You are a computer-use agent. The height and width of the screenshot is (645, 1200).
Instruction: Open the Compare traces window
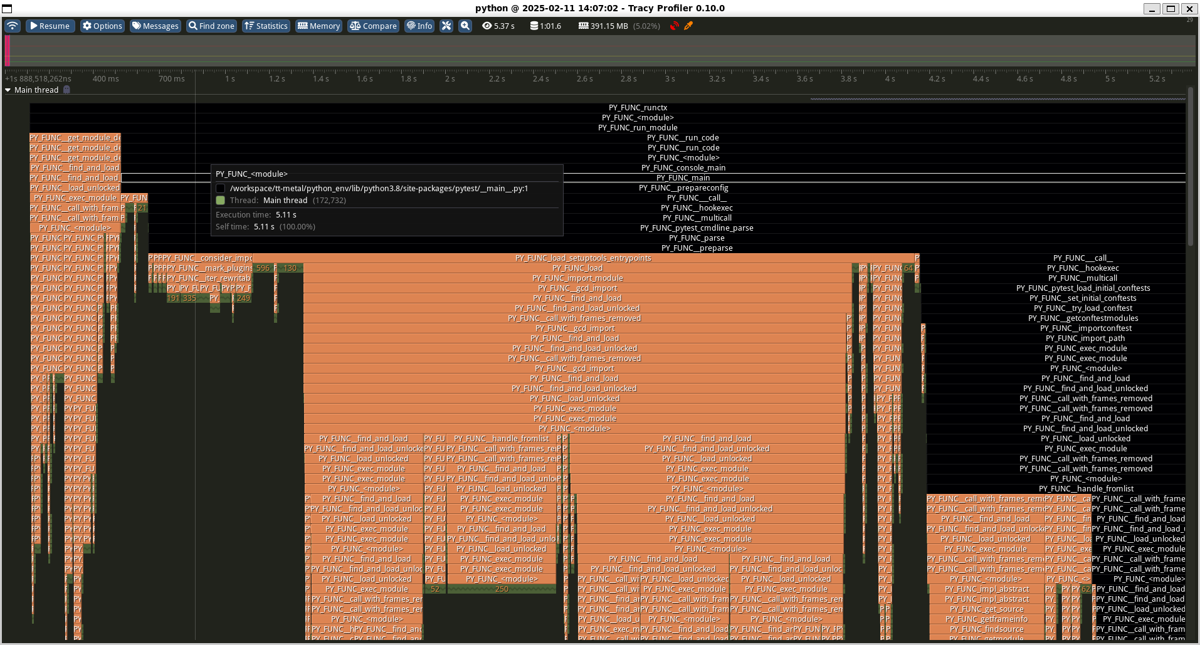[x=374, y=26]
